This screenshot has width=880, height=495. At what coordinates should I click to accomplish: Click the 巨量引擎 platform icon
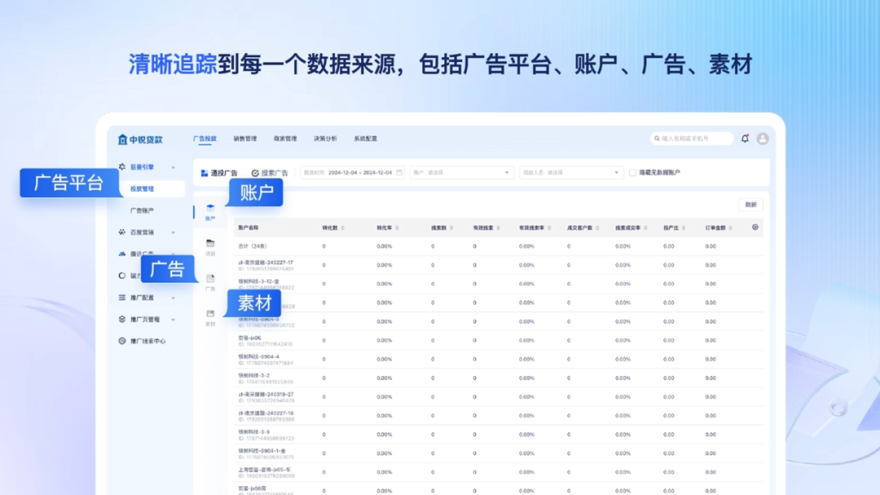coord(121,167)
